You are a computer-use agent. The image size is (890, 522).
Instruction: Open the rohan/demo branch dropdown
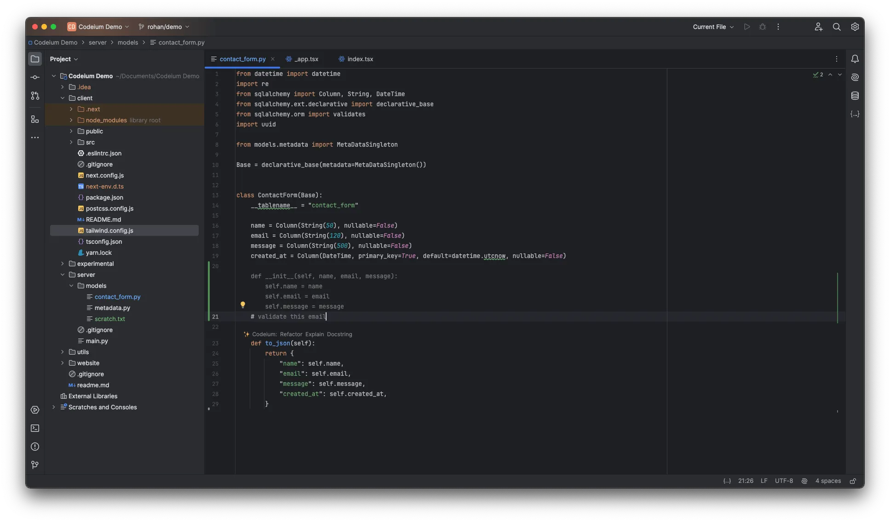(x=164, y=27)
